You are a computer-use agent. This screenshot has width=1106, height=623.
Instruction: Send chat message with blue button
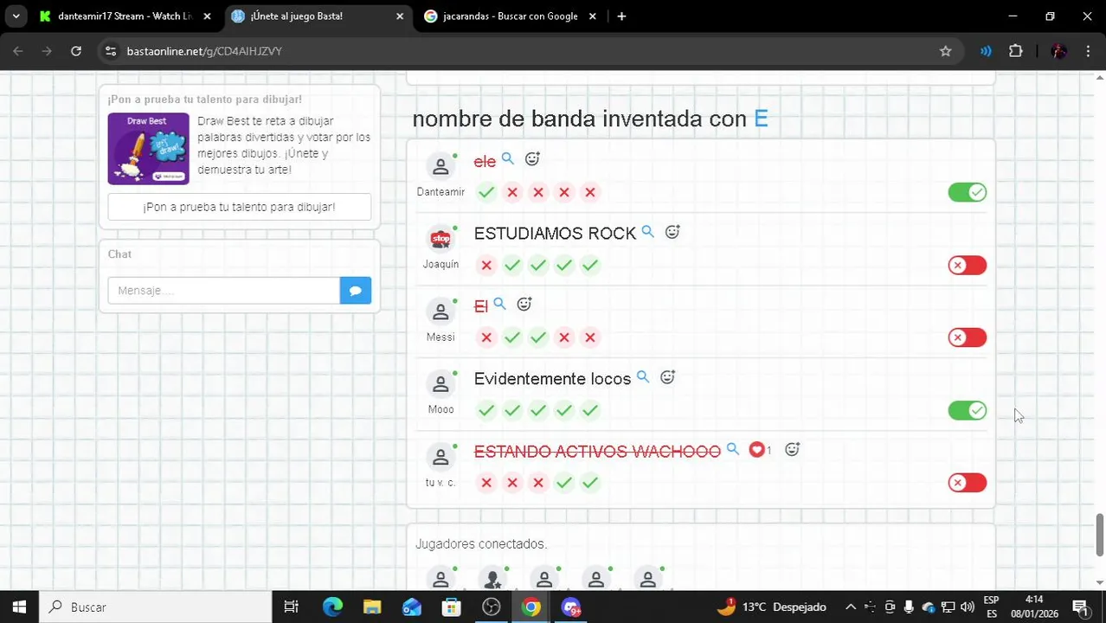coord(356,291)
